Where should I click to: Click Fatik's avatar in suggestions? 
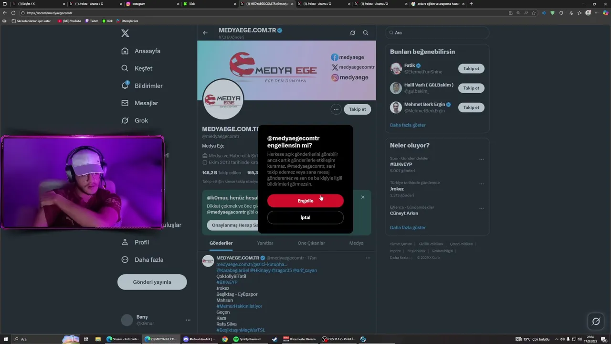(396, 69)
